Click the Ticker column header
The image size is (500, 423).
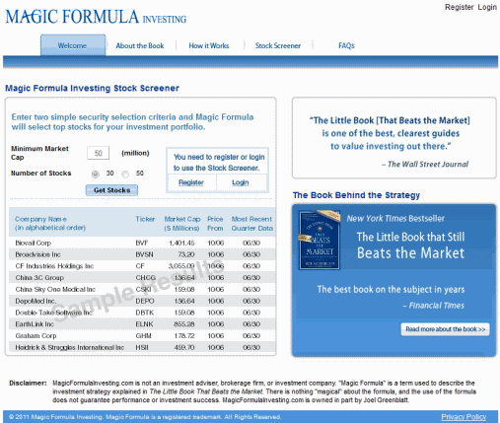[x=145, y=219]
